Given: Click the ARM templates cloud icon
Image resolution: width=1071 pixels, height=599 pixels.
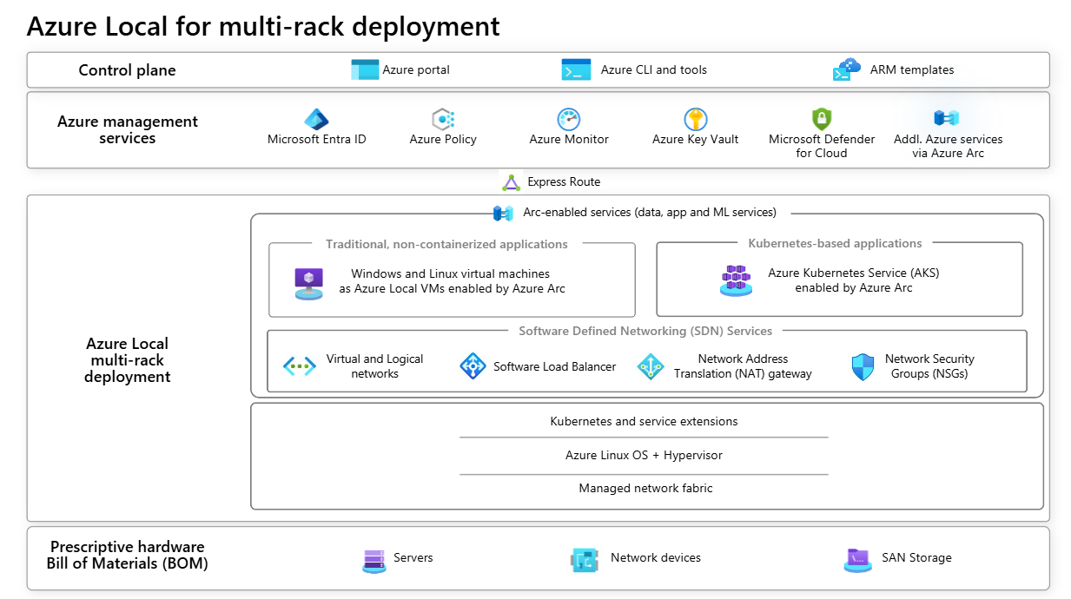Looking at the screenshot, I should coord(847,70).
